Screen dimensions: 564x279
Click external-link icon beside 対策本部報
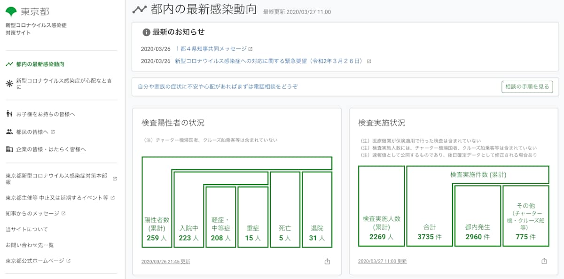tap(115, 178)
